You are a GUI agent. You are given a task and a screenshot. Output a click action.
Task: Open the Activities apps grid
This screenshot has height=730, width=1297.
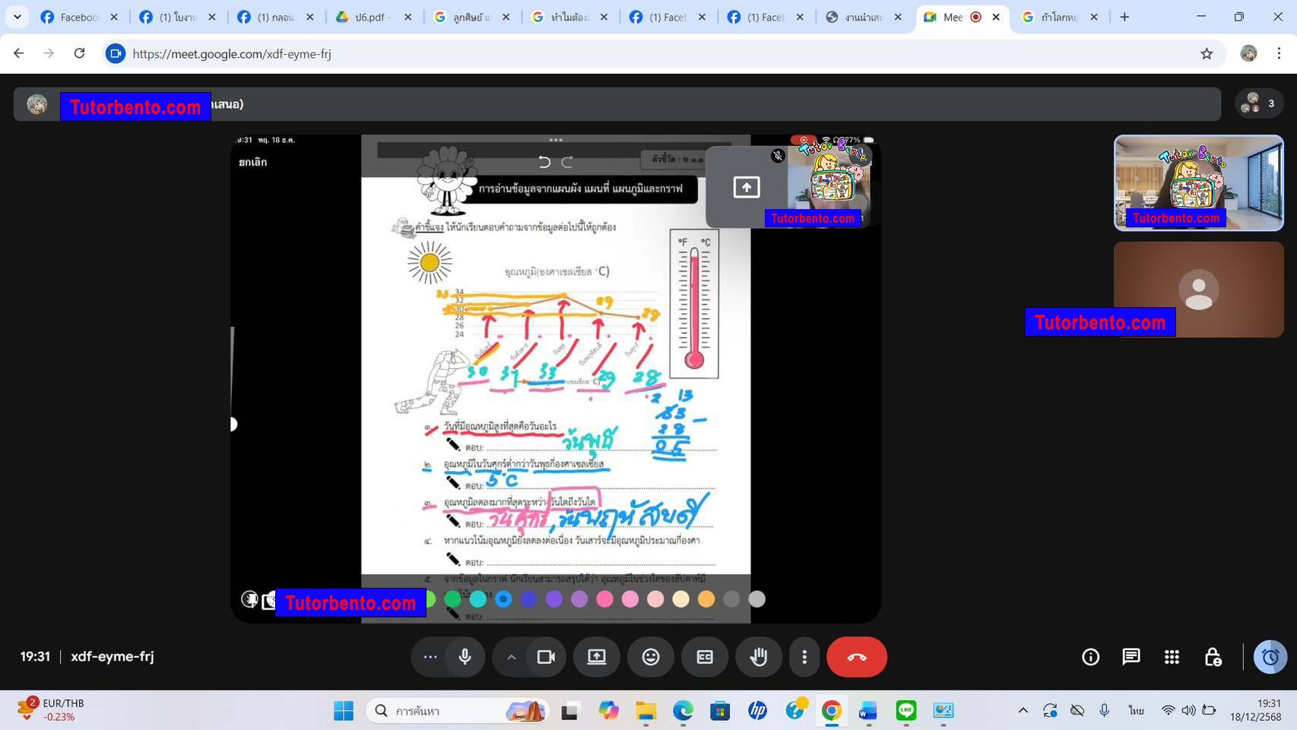[1171, 657]
